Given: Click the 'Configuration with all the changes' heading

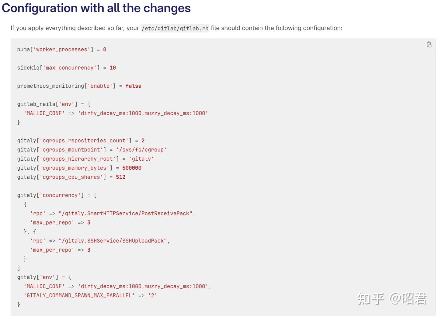Looking at the screenshot, I should pos(96,8).
